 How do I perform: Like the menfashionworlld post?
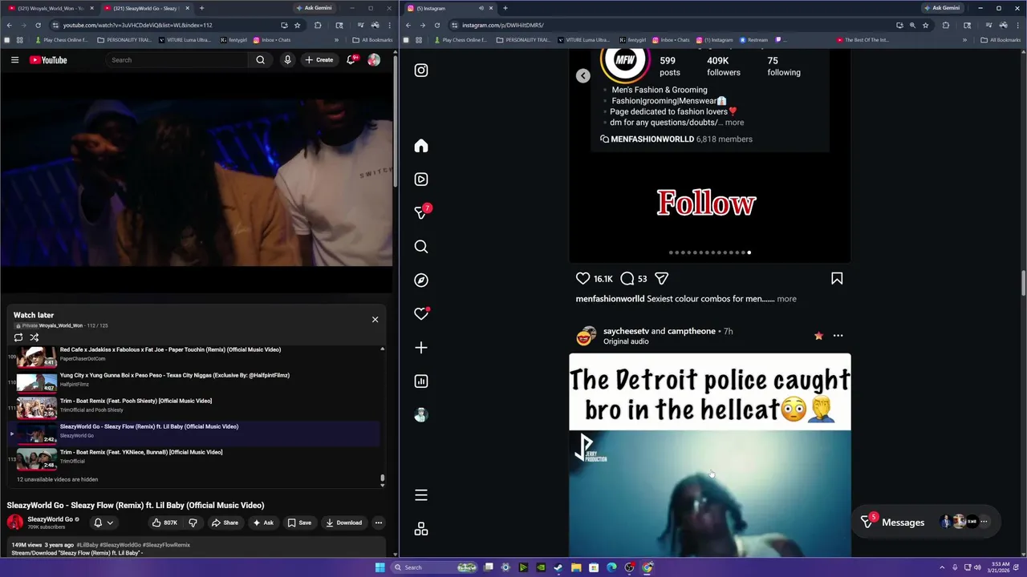click(x=583, y=279)
